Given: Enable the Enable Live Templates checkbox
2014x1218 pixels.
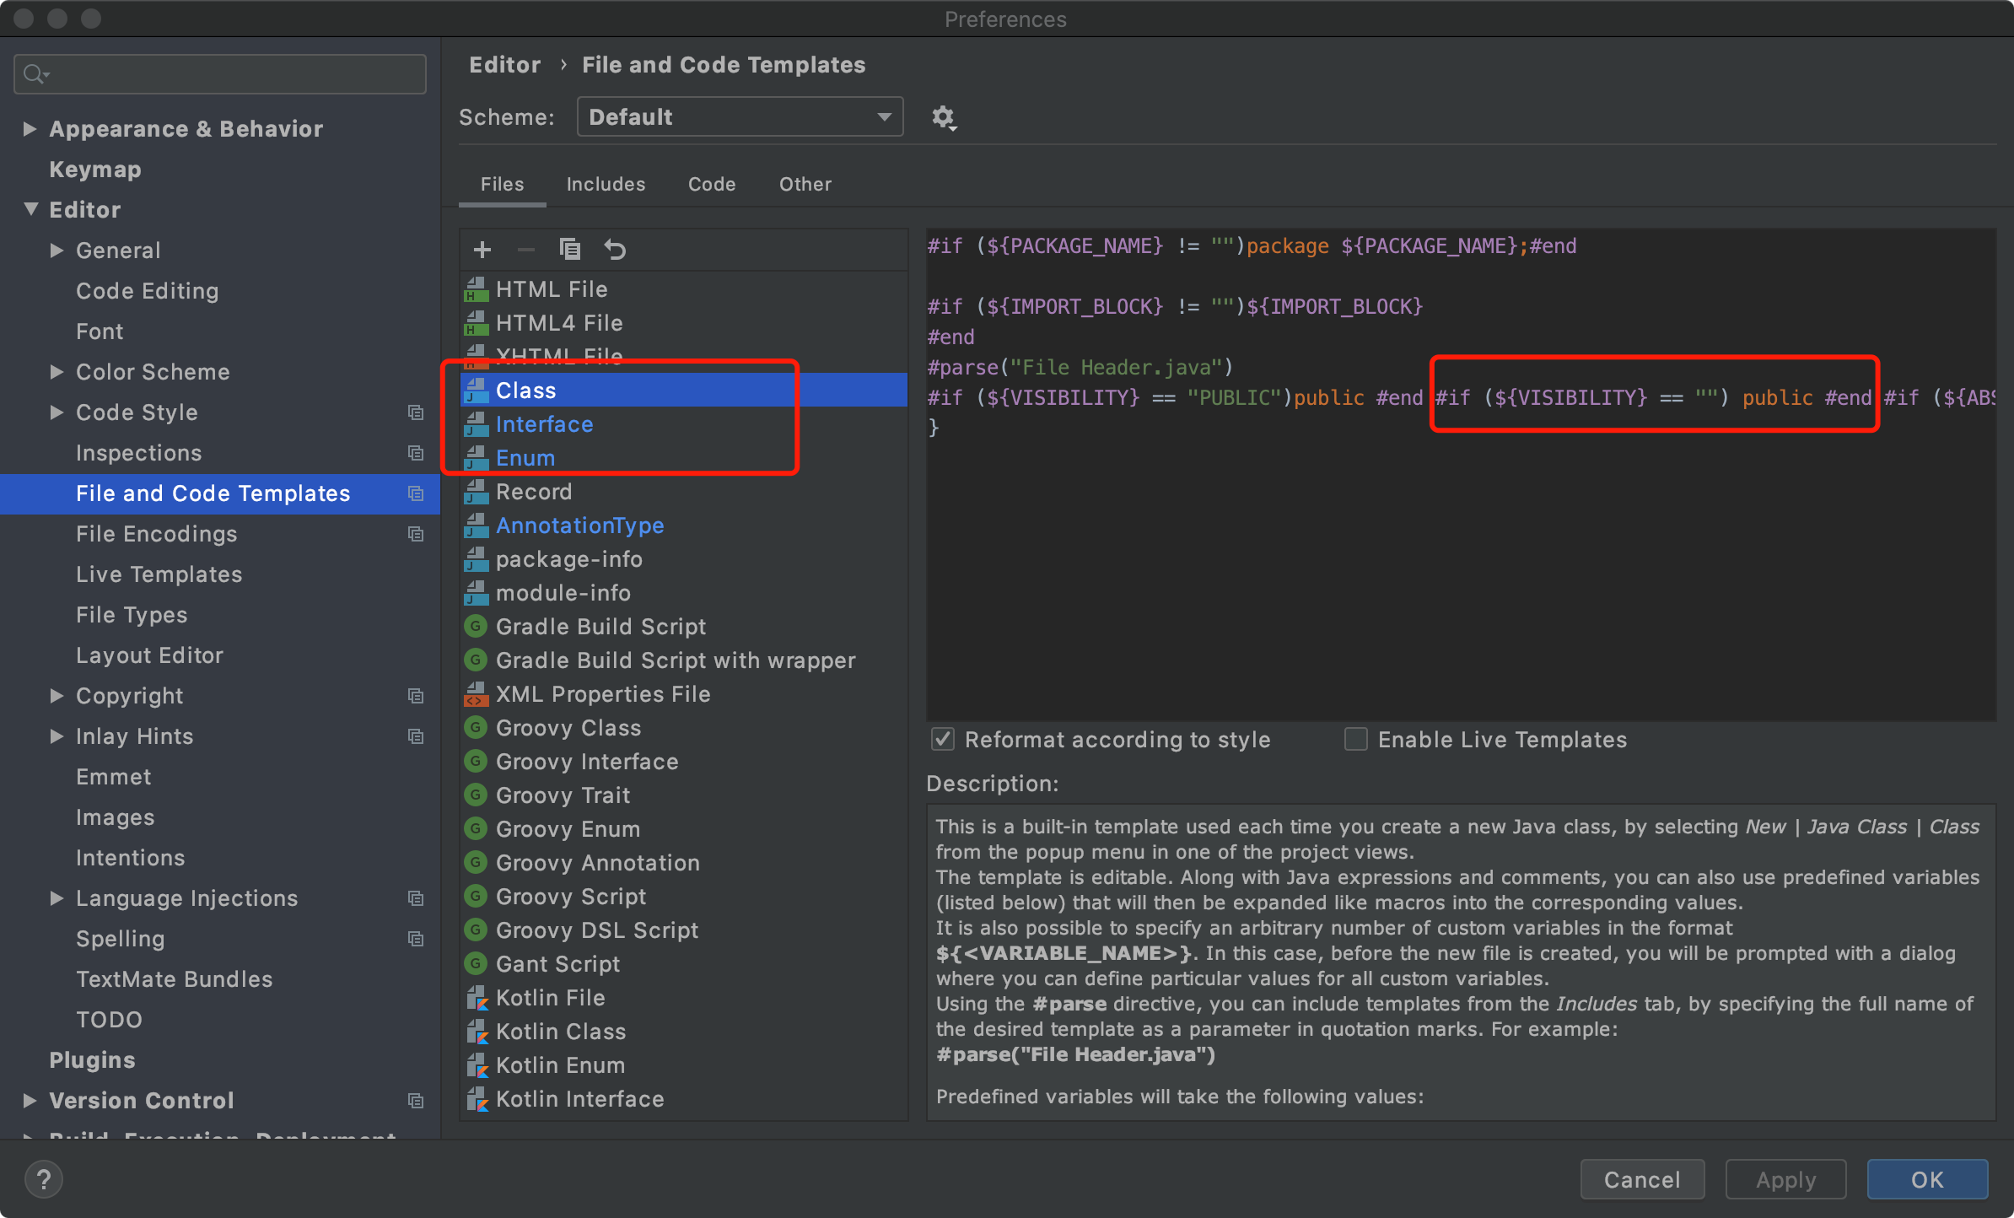Looking at the screenshot, I should pyautogui.click(x=1352, y=741).
